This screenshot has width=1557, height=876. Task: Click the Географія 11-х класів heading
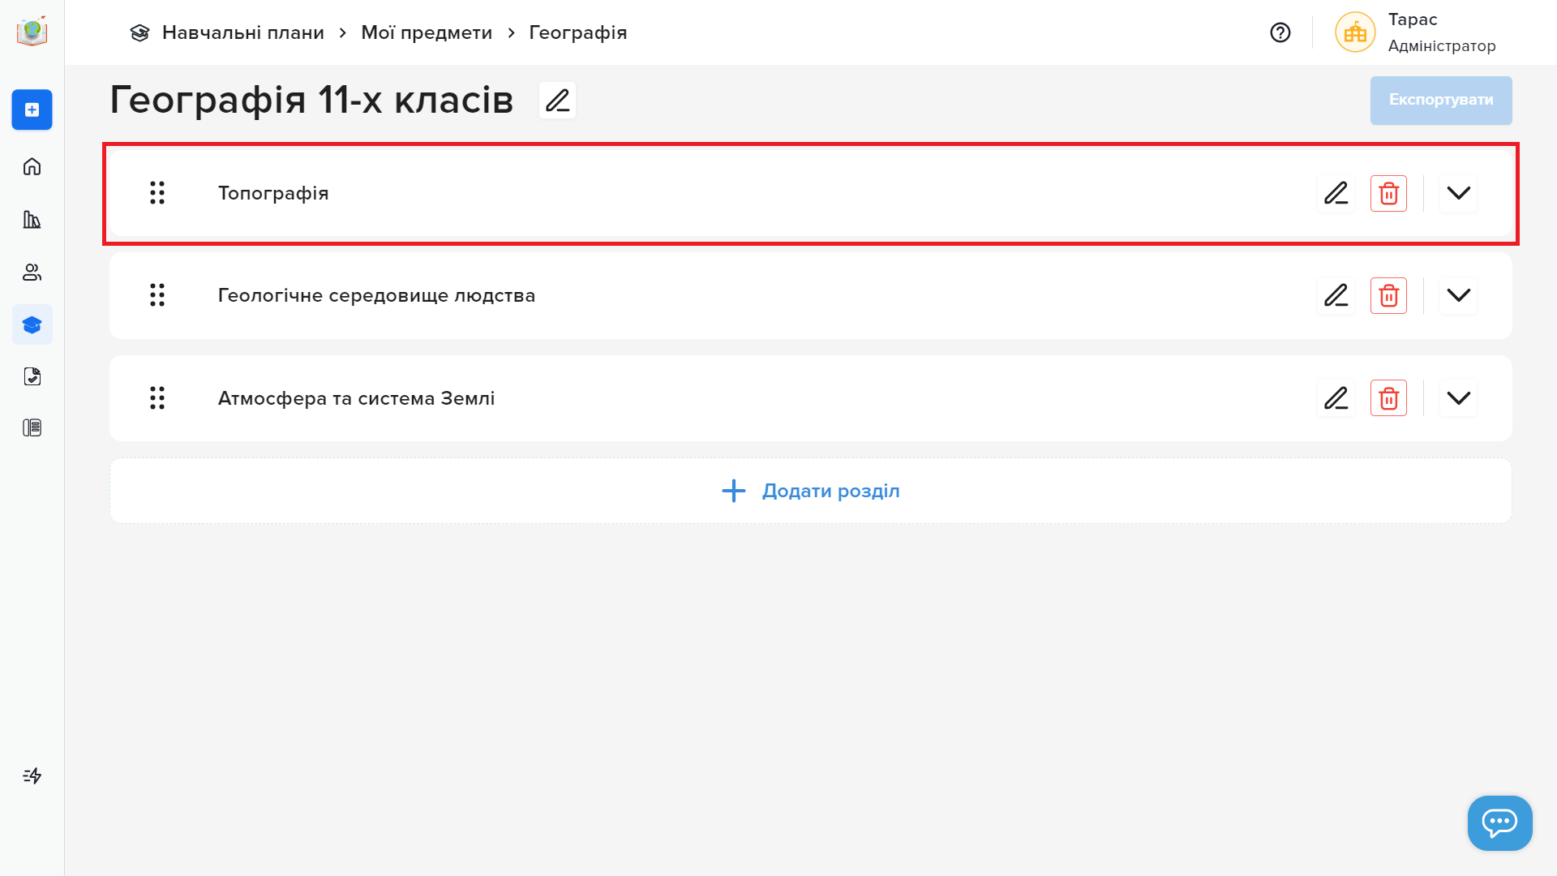(x=311, y=100)
